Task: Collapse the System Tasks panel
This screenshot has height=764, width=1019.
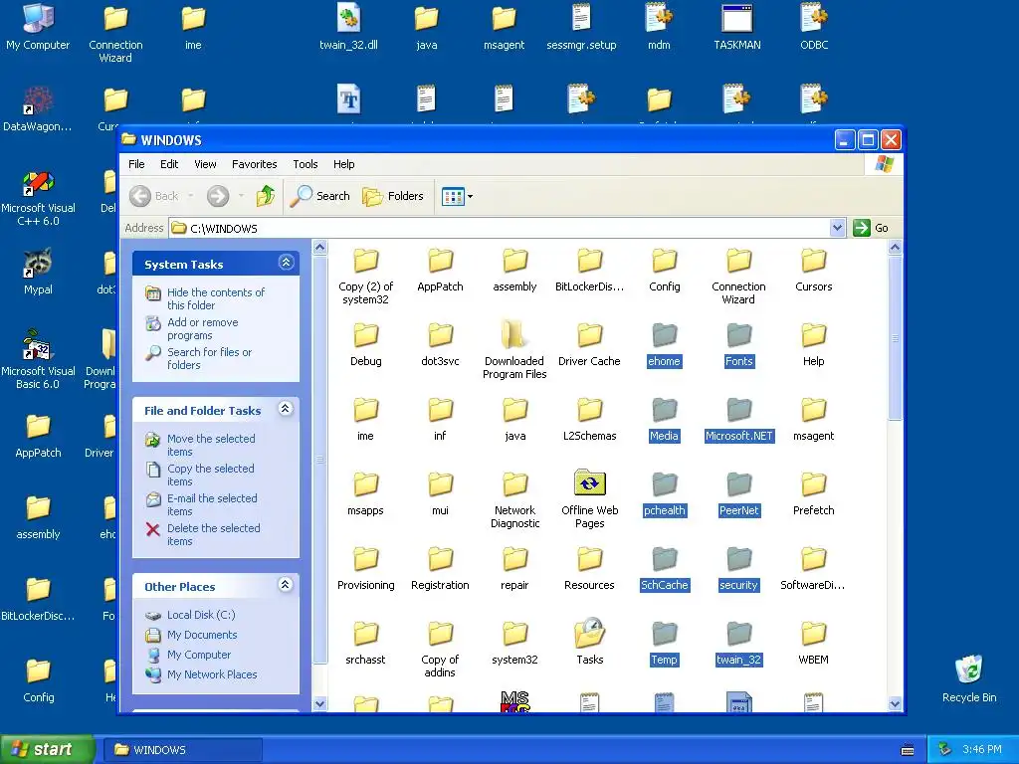Action: 286,263
